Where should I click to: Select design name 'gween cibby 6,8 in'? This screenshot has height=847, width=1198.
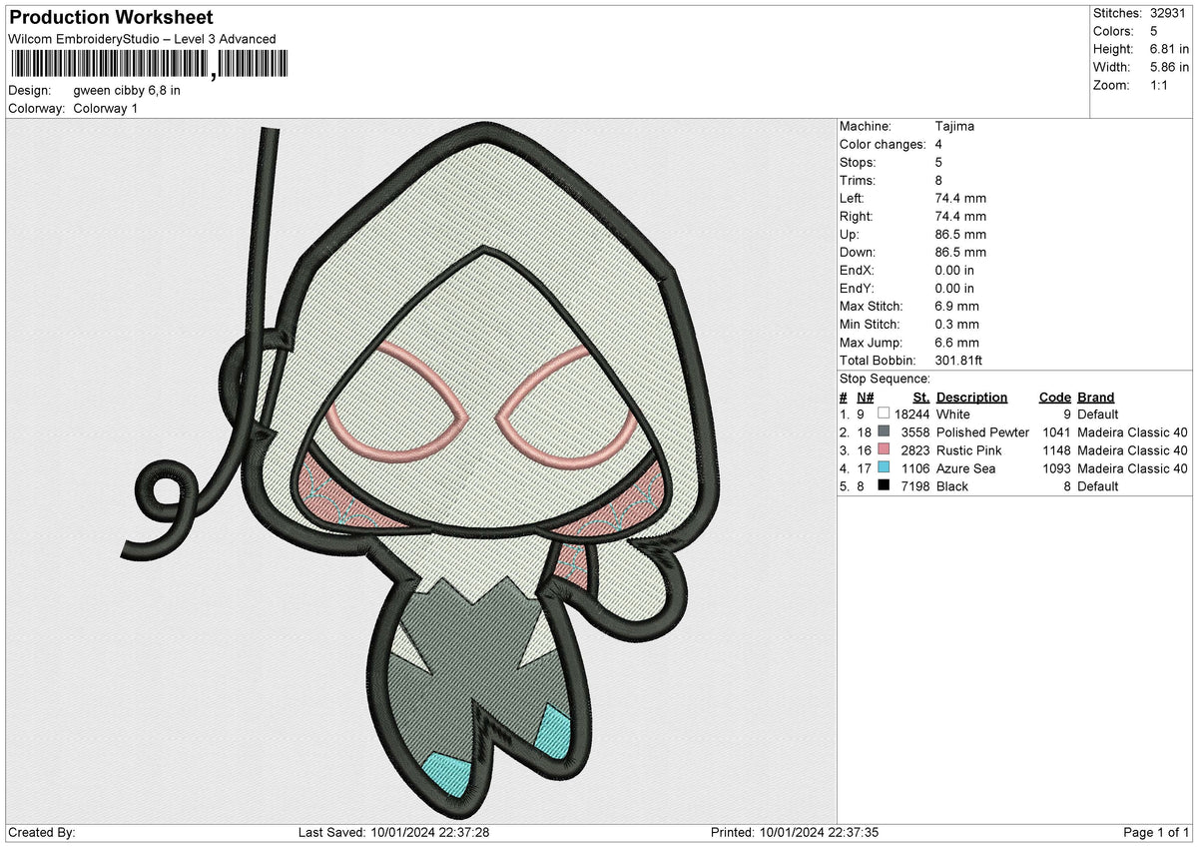tap(127, 90)
